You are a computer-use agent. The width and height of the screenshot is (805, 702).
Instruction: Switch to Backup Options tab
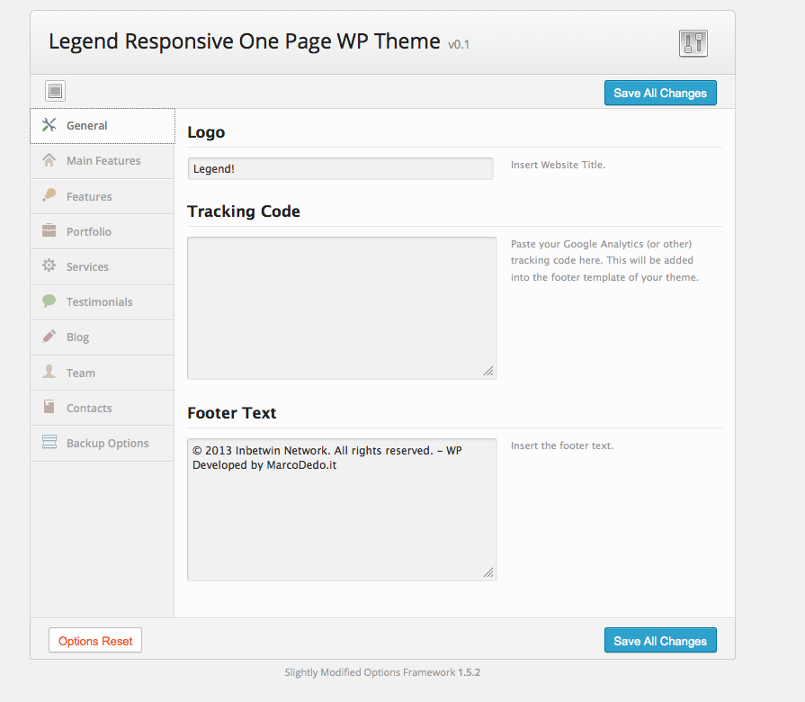pyautogui.click(x=107, y=443)
